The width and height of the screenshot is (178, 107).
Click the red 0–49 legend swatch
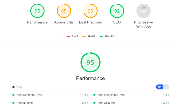pyautogui.click(x=69, y=36)
